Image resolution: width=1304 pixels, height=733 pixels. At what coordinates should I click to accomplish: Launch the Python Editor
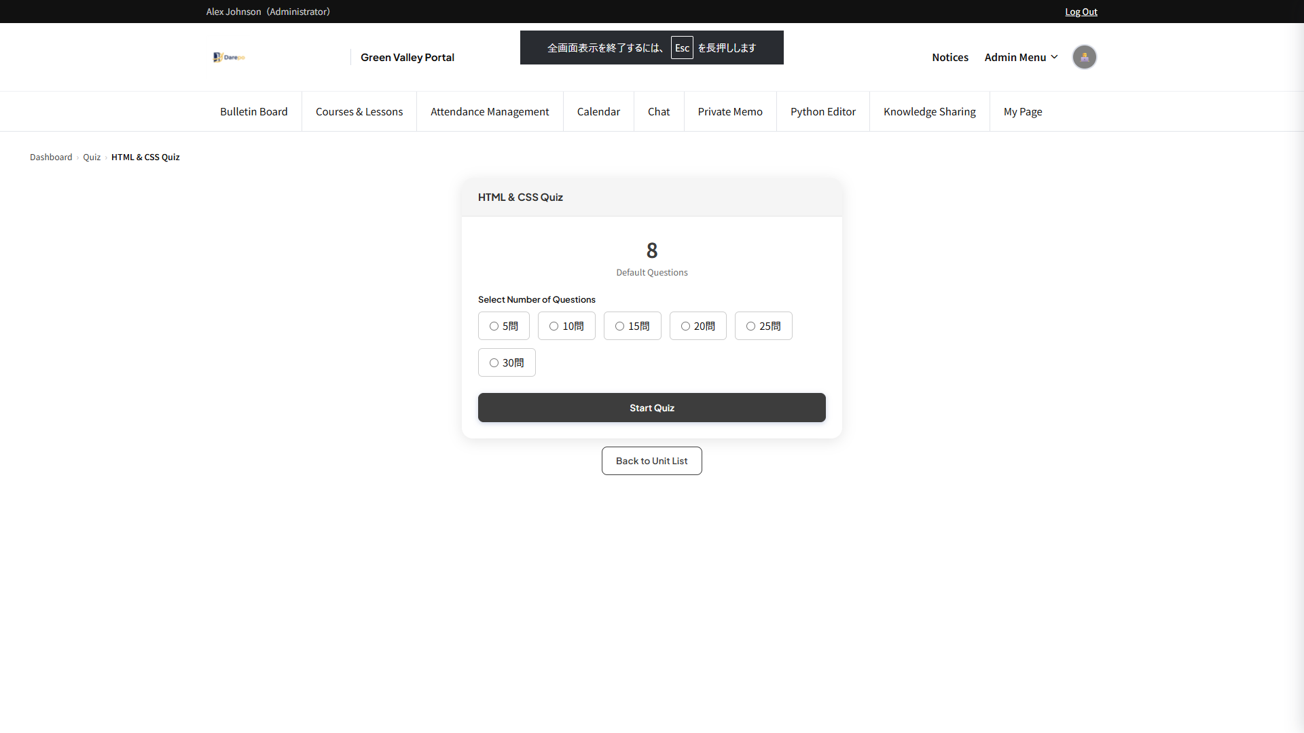tap(823, 111)
